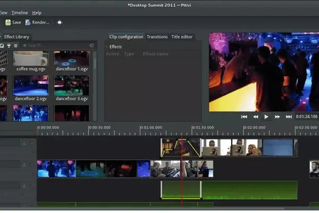
Task: Switch the Effect Library to list view
Action: tap(15, 45)
